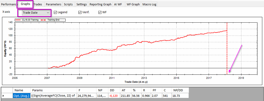This screenshot has width=264, height=101.
Task: Open the Macro Log tab
Action: point(150,4)
